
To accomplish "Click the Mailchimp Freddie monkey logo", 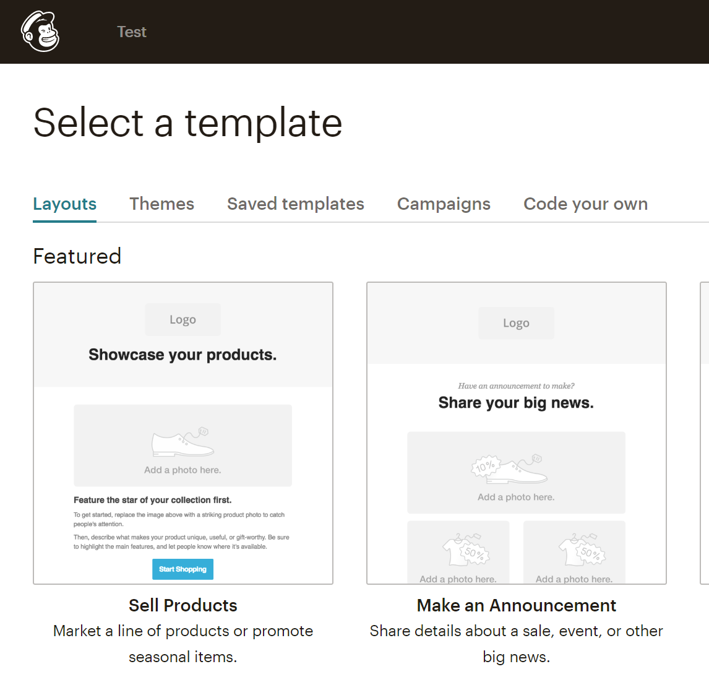I will pos(40,32).
